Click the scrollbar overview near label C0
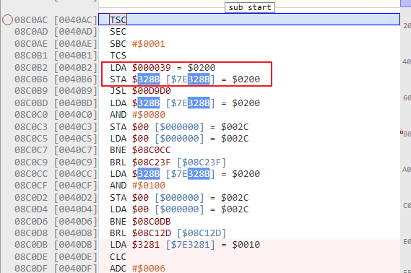The image size is (411, 273). click(x=407, y=205)
